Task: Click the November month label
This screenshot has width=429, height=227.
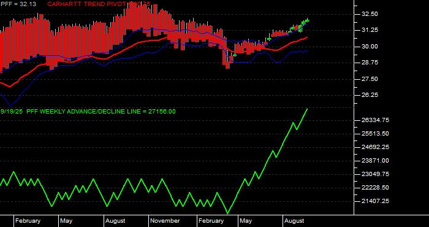Action: tap(165, 221)
